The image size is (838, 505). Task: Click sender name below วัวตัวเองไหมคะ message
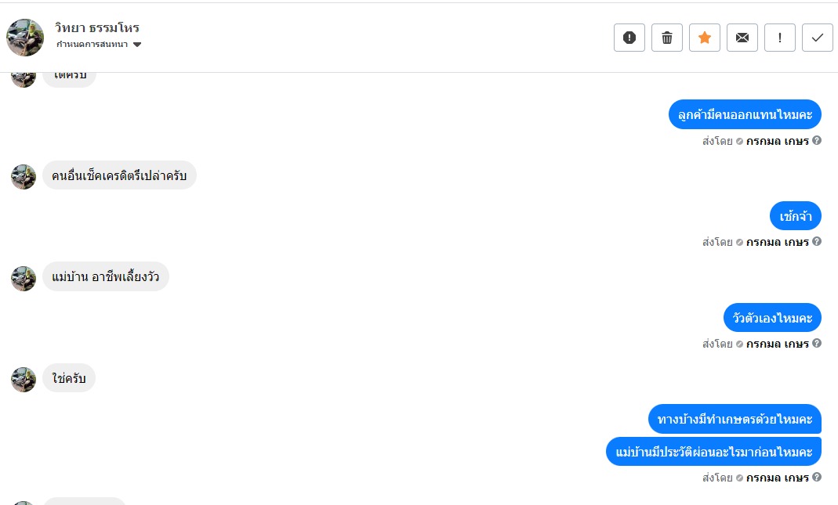(x=777, y=344)
